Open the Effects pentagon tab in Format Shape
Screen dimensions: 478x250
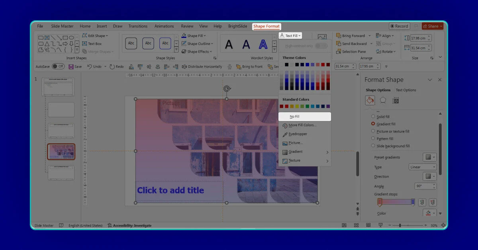(x=383, y=100)
